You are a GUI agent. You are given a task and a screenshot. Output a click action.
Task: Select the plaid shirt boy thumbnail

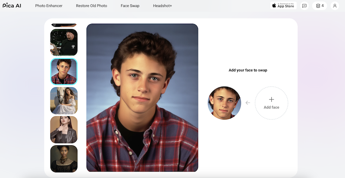point(64,72)
